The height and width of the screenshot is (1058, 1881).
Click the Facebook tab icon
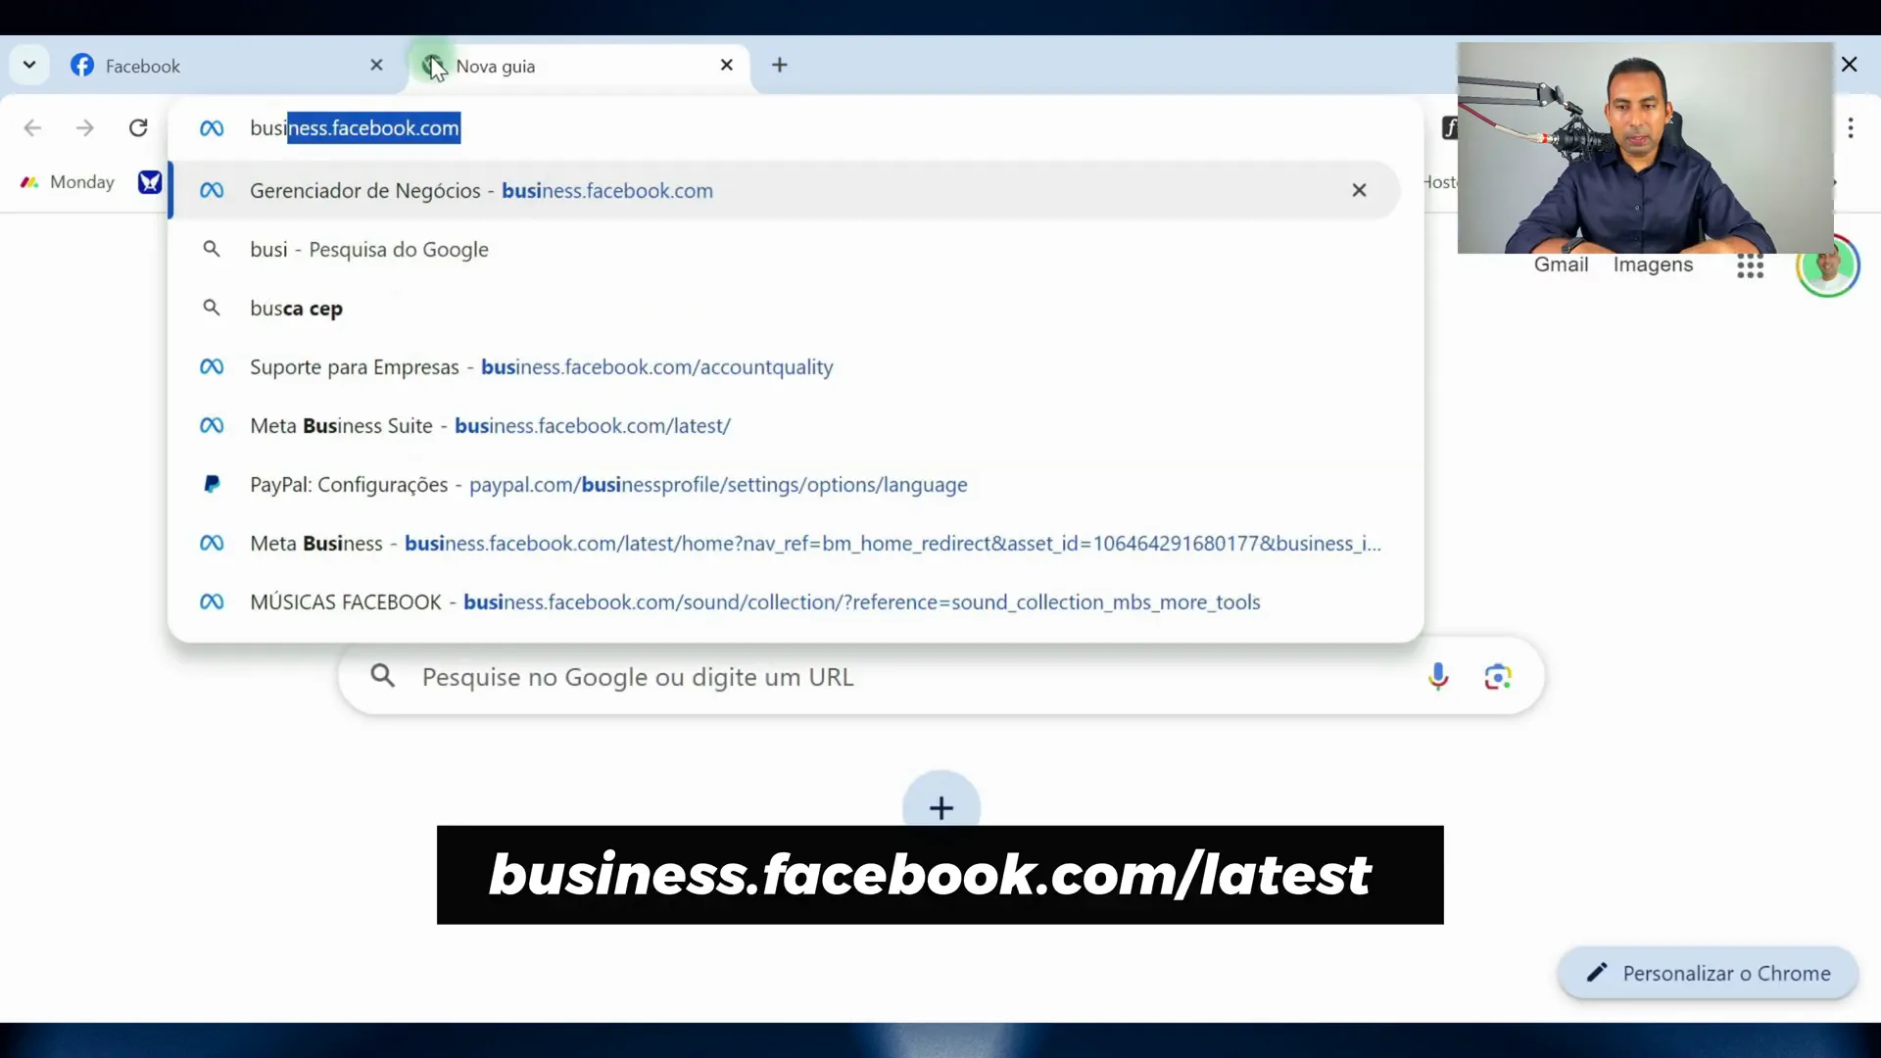[81, 65]
